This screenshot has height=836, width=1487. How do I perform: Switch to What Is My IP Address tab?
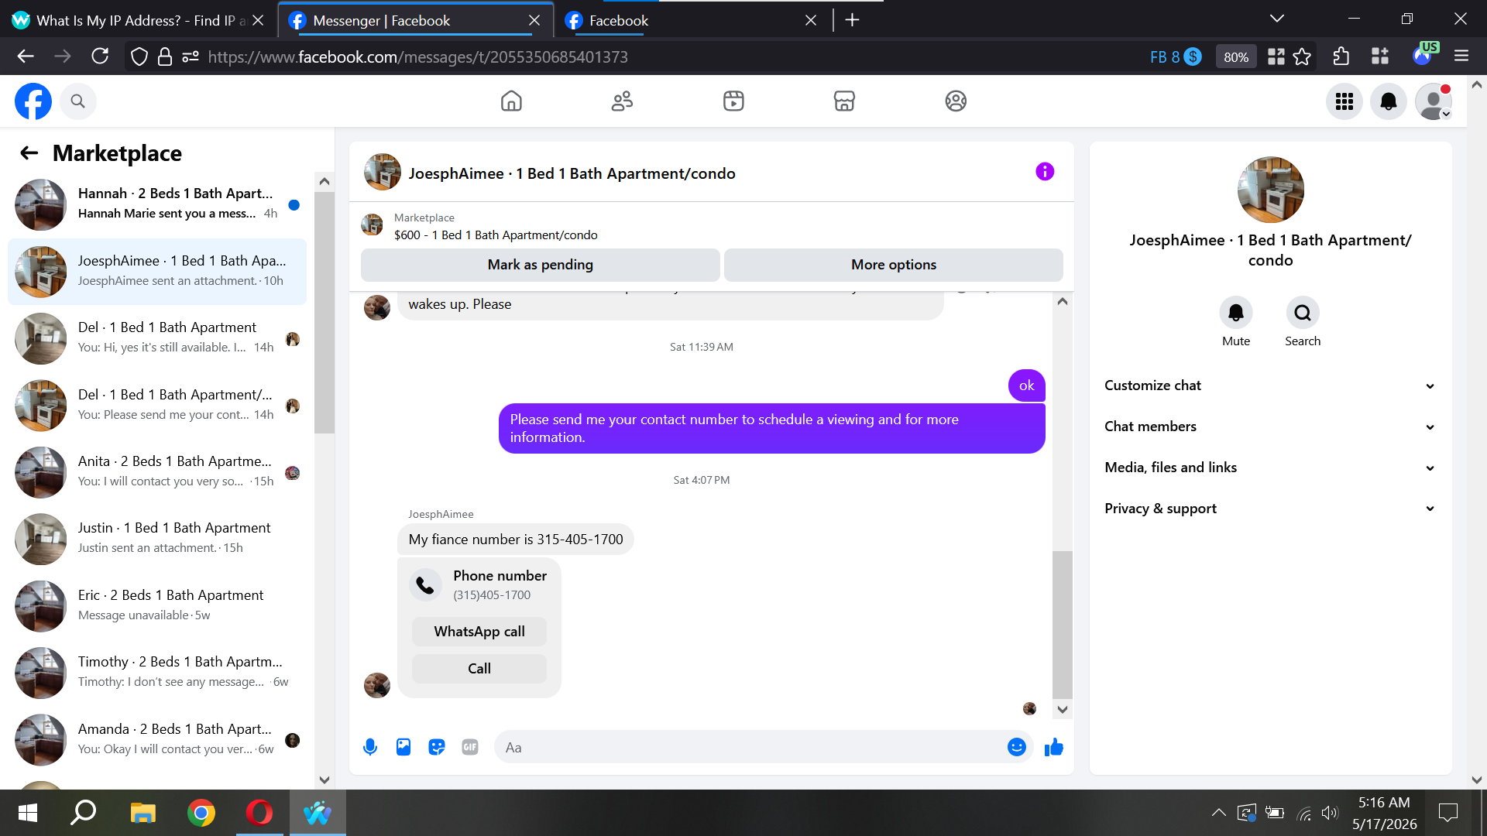click(138, 21)
